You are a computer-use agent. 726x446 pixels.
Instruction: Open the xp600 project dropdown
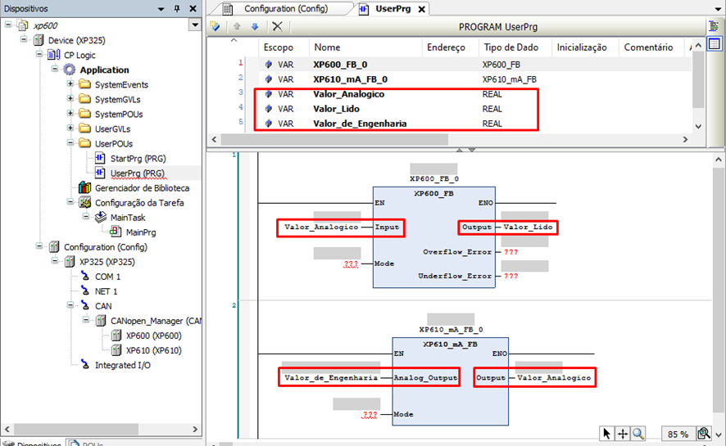(194, 25)
